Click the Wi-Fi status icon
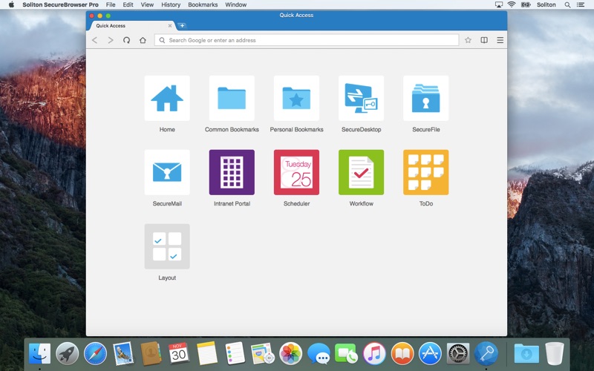 click(x=512, y=4)
